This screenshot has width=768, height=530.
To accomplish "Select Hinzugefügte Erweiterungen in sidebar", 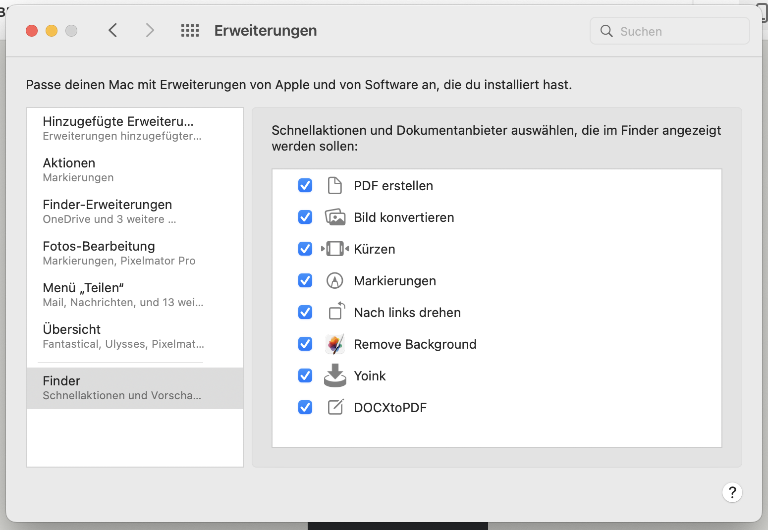I will (x=135, y=128).
